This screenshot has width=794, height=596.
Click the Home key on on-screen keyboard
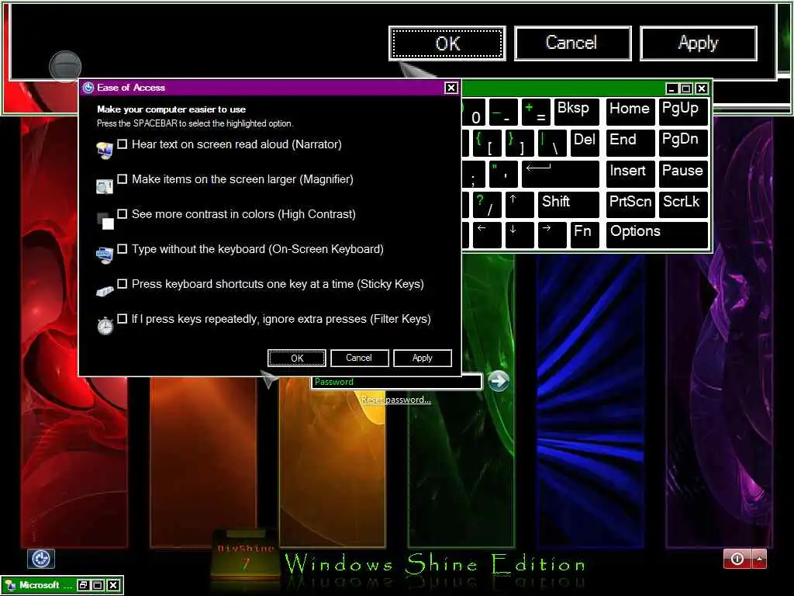tap(630, 112)
